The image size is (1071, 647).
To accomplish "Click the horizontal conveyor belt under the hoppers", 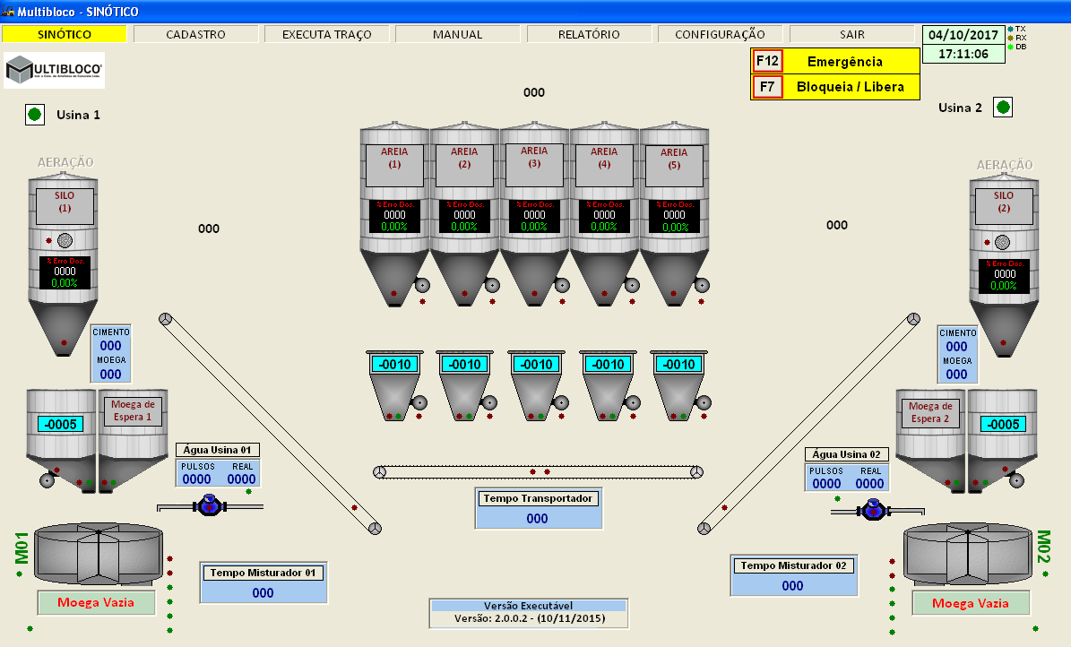I will [x=540, y=472].
